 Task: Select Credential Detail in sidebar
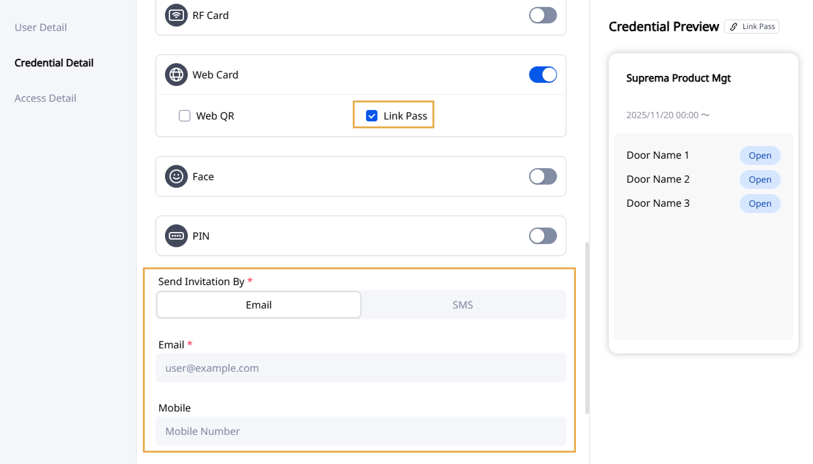(54, 63)
